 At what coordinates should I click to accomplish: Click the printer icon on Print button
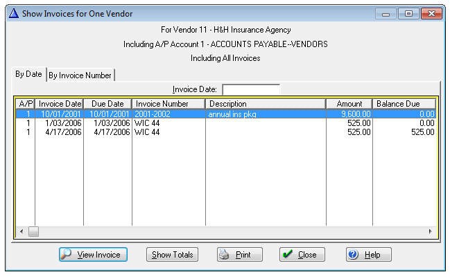pyautogui.click(x=225, y=255)
